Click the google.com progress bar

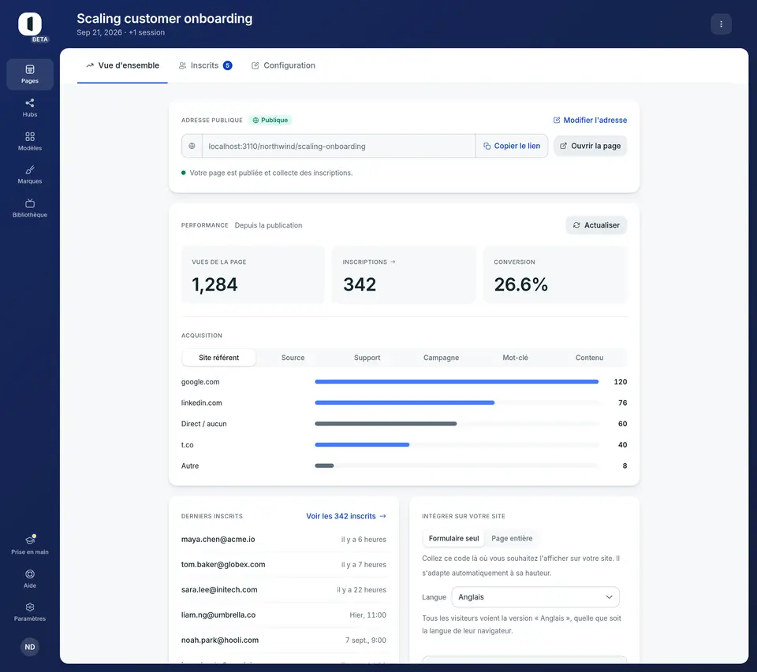457,381
